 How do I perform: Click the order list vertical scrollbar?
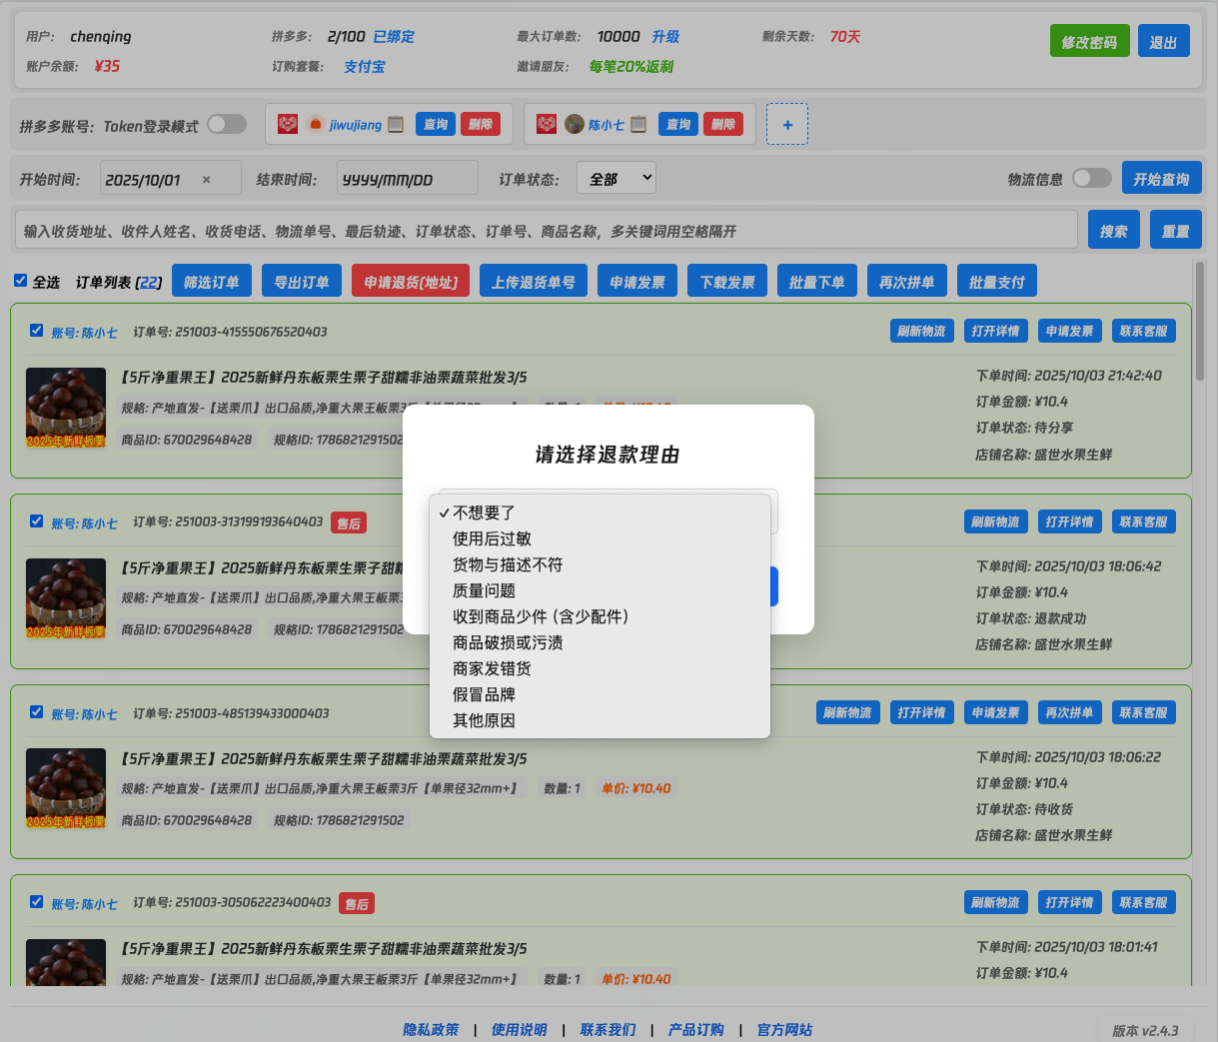point(1199,320)
